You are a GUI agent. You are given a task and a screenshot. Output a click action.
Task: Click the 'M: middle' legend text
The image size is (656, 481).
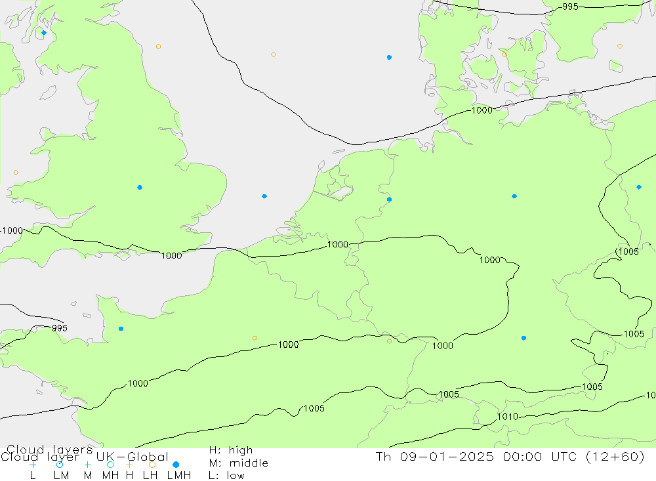point(239,463)
